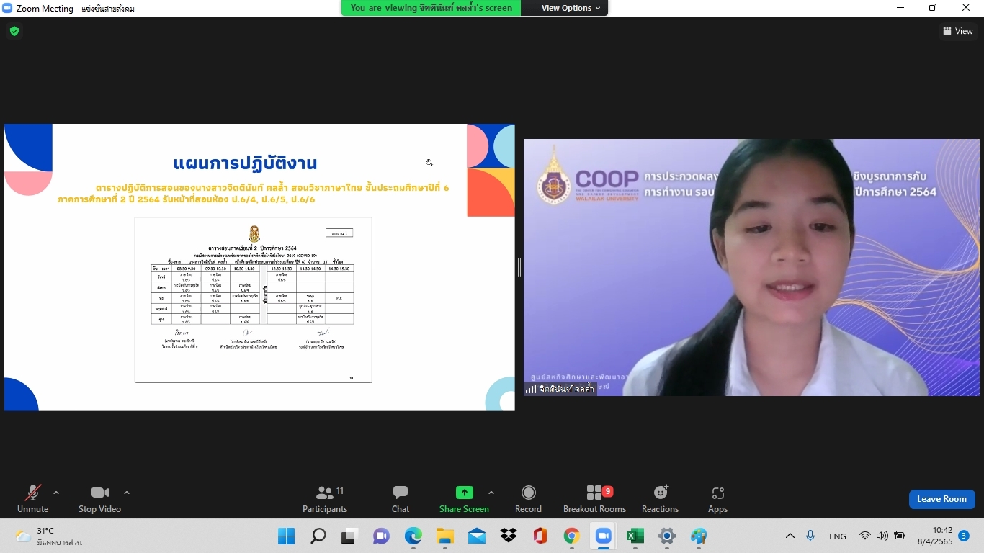Image resolution: width=984 pixels, height=553 pixels.
Task: Click the divider between shared screen and video
Action: pos(519,267)
